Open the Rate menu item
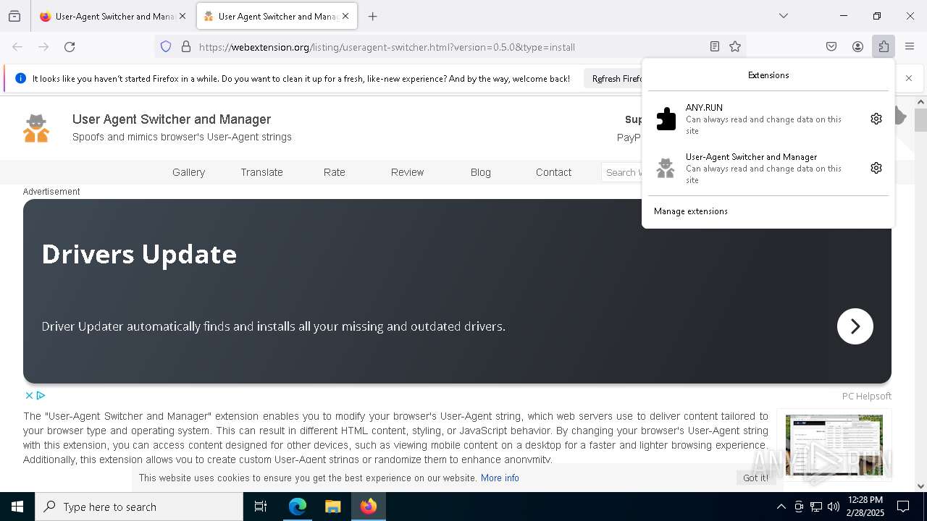Image resolution: width=927 pixels, height=521 pixels. click(335, 172)
